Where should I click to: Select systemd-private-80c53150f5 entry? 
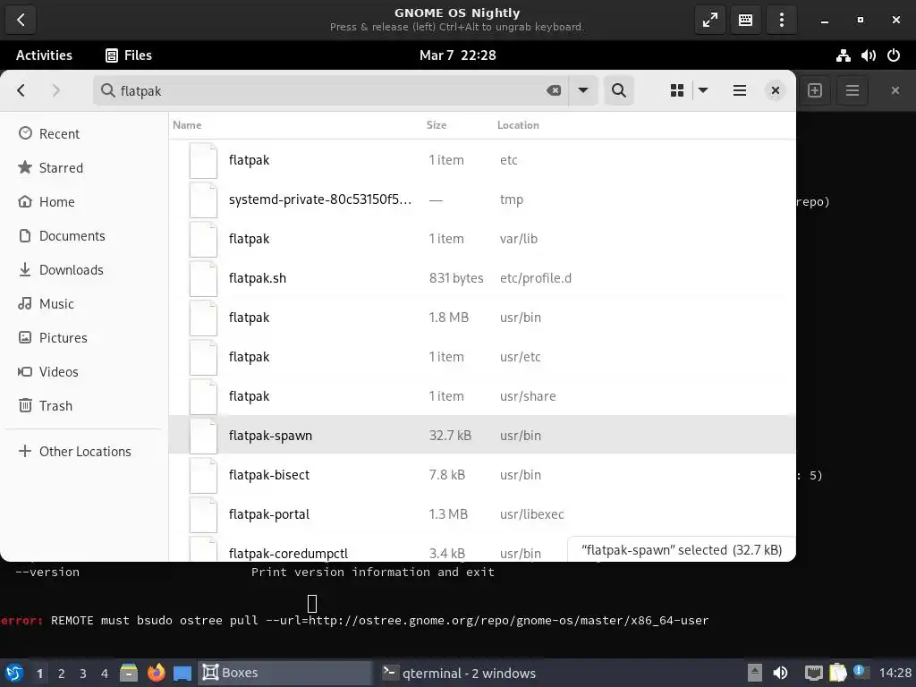click(482, 199)
